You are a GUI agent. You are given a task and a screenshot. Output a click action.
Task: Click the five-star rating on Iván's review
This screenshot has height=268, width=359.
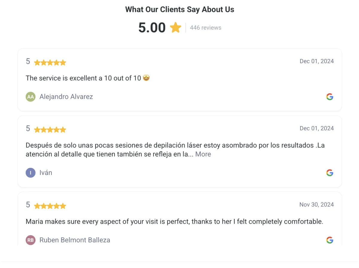(x=50, y=130)
